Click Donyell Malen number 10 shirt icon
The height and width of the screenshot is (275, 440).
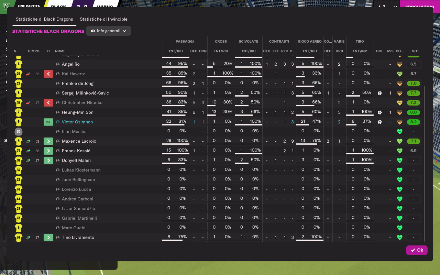[x=19, y=161]
